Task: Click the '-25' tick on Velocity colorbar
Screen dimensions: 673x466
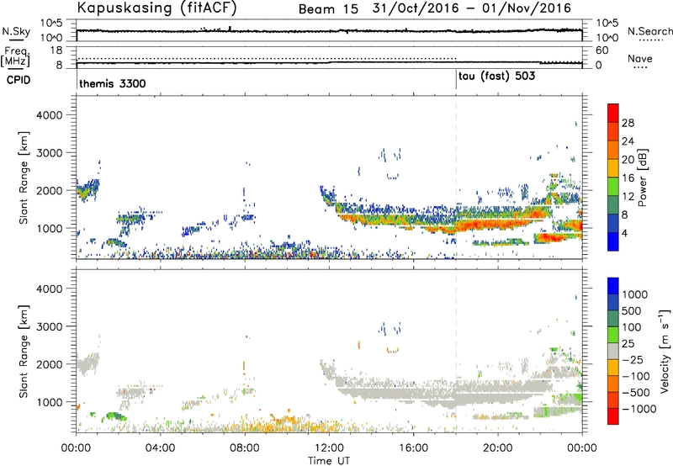Action: tap(633, 359)
